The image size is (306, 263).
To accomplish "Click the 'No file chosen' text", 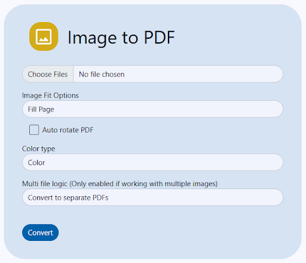I will [102, 75].
